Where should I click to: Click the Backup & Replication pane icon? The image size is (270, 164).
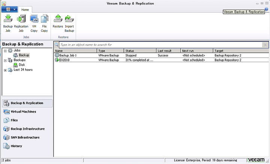6,103
